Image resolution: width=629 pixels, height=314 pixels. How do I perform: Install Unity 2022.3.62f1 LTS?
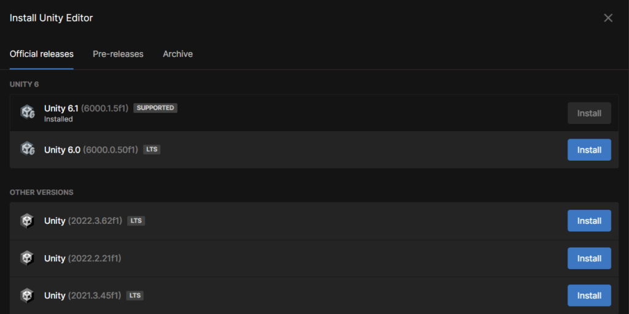click(x=589, y=221)
